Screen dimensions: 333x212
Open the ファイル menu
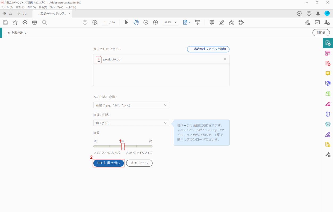(x=7, y=7)
